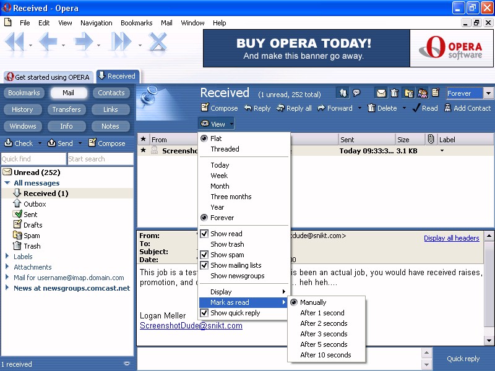
Task: Open the Help menu
Action: point(219,23)
